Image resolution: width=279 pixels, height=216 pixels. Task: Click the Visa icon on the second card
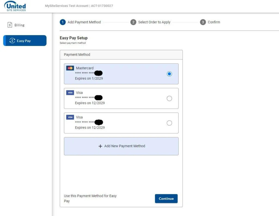click(70, 92)
